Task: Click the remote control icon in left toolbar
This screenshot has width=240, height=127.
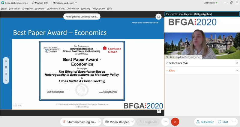Action: coord(6,67)
